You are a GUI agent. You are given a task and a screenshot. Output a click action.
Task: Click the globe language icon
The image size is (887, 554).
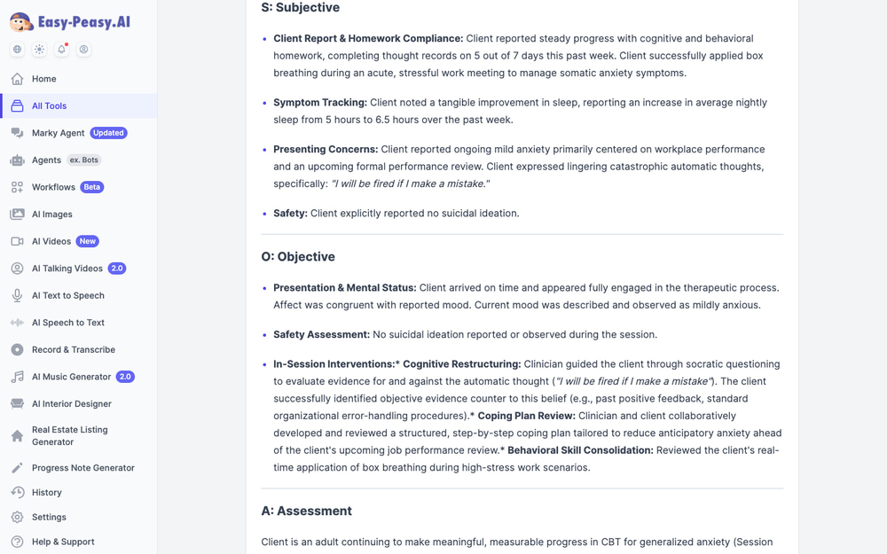pos(17,49)
